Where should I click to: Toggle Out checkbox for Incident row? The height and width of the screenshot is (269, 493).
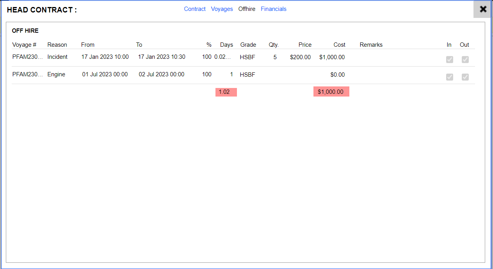(x=465, y=60)
